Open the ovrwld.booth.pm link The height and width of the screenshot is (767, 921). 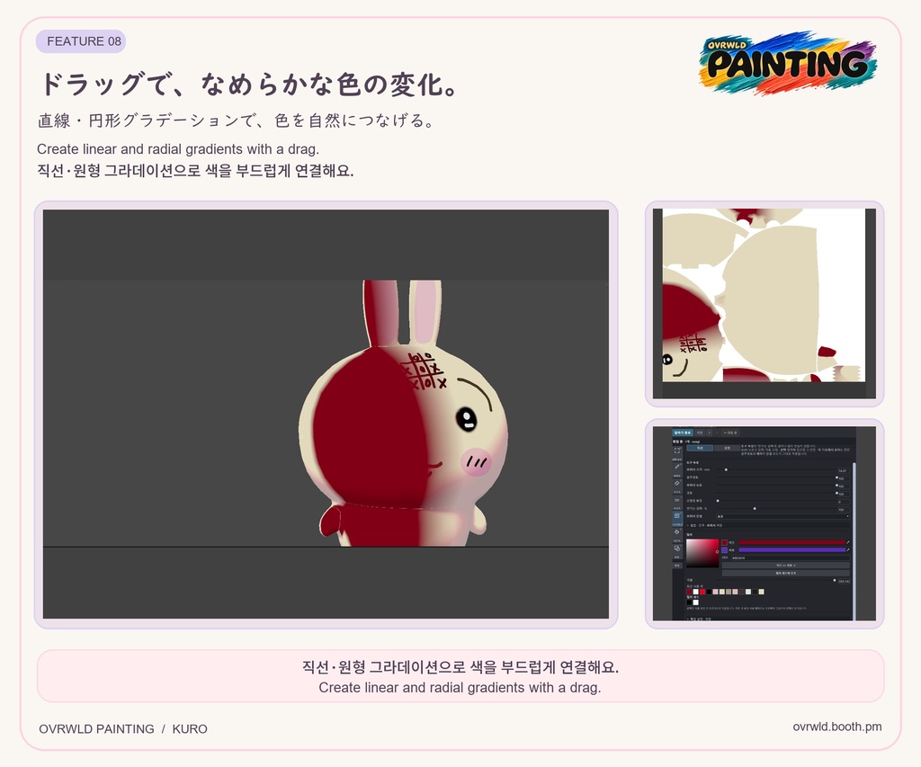[837, 727]
